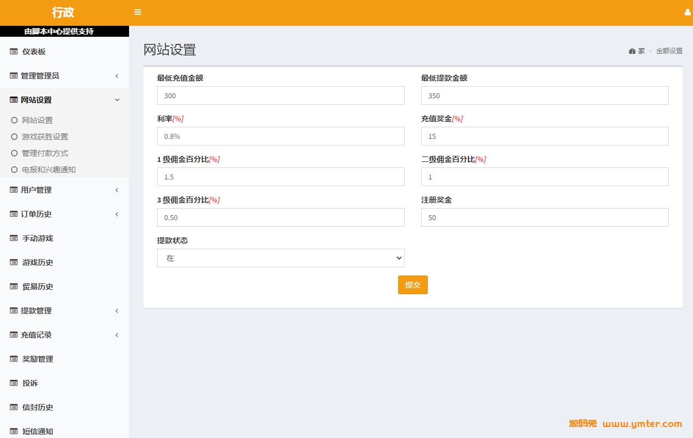Click the 由脚本中心提供支持 banner text
Viewport: 693px width, 438px height.
[x=59, y=31]
